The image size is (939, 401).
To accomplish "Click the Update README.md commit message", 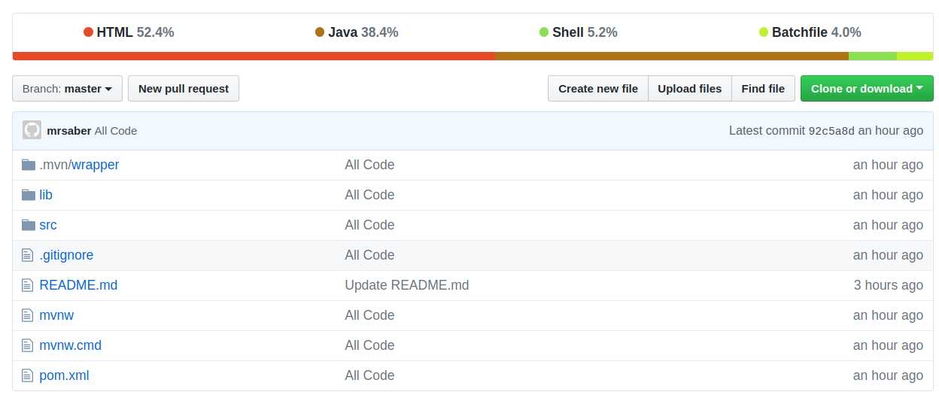I will [x=407, y=285].
